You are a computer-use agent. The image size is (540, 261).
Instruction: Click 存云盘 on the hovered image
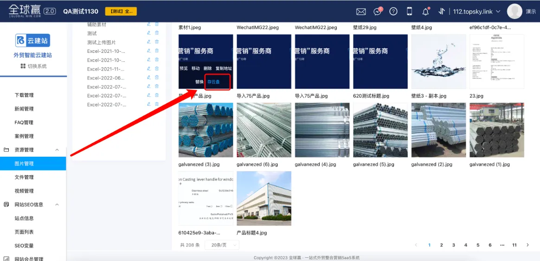tap(213, 82)
